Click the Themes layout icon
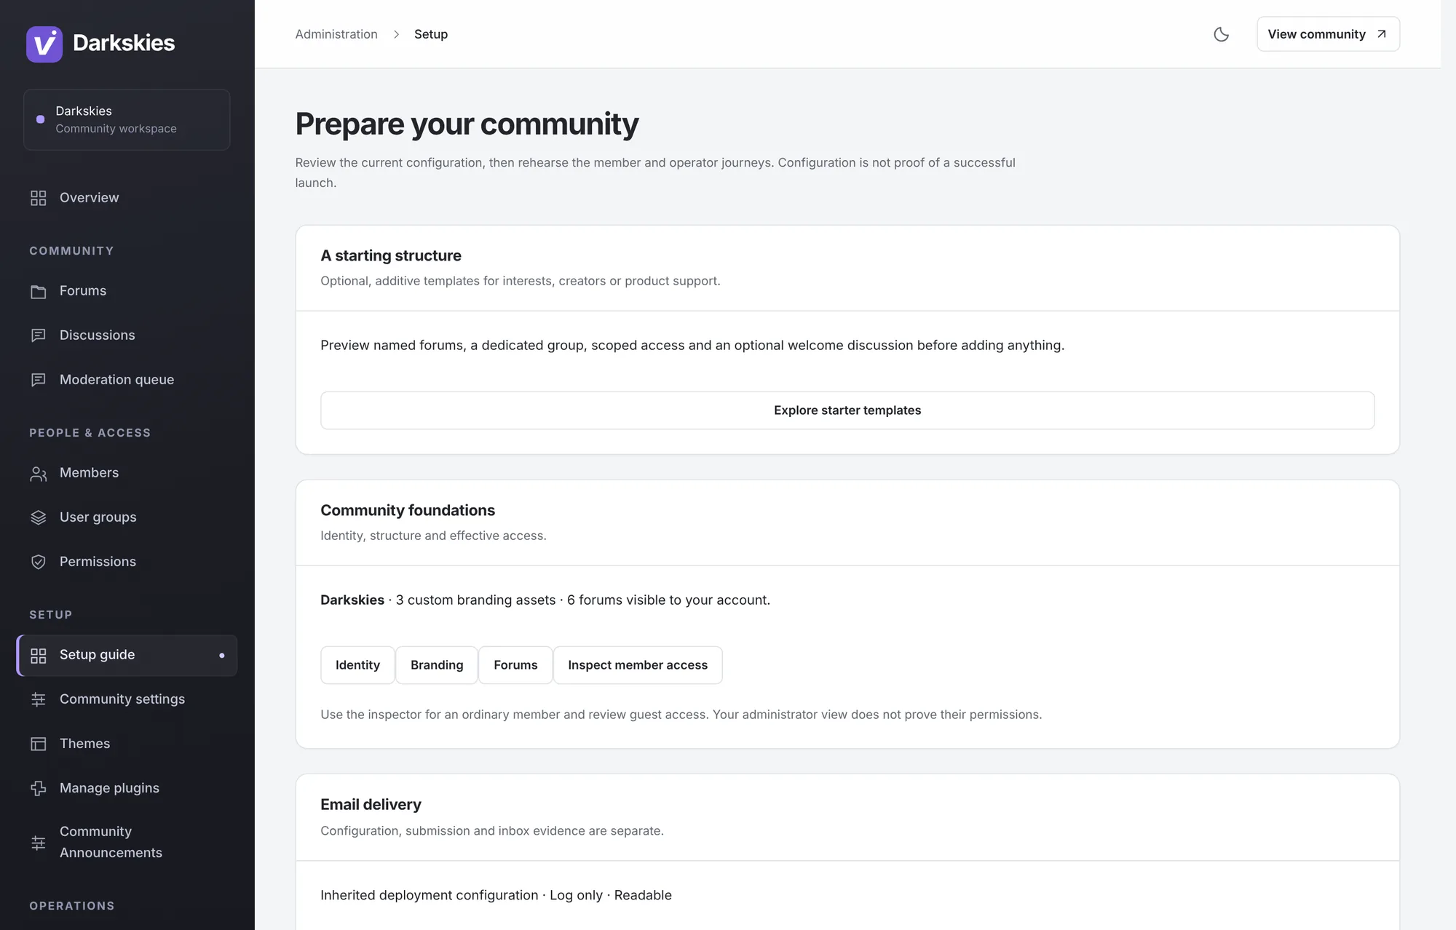 tap(39, 744)
